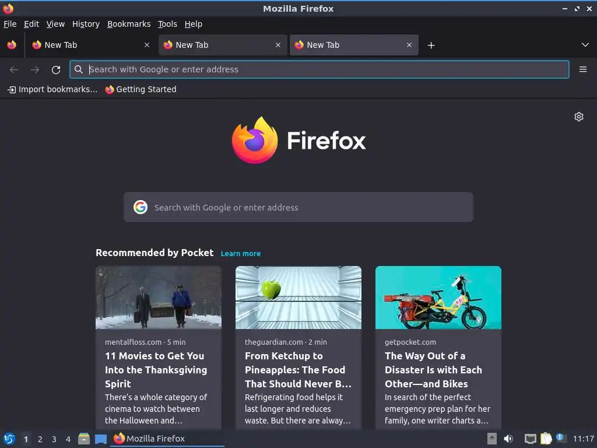Reload the current page

coord(56,70)
